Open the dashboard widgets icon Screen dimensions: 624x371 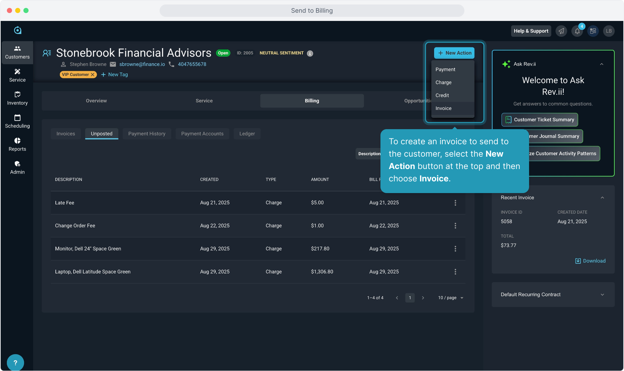click(593, 31)
